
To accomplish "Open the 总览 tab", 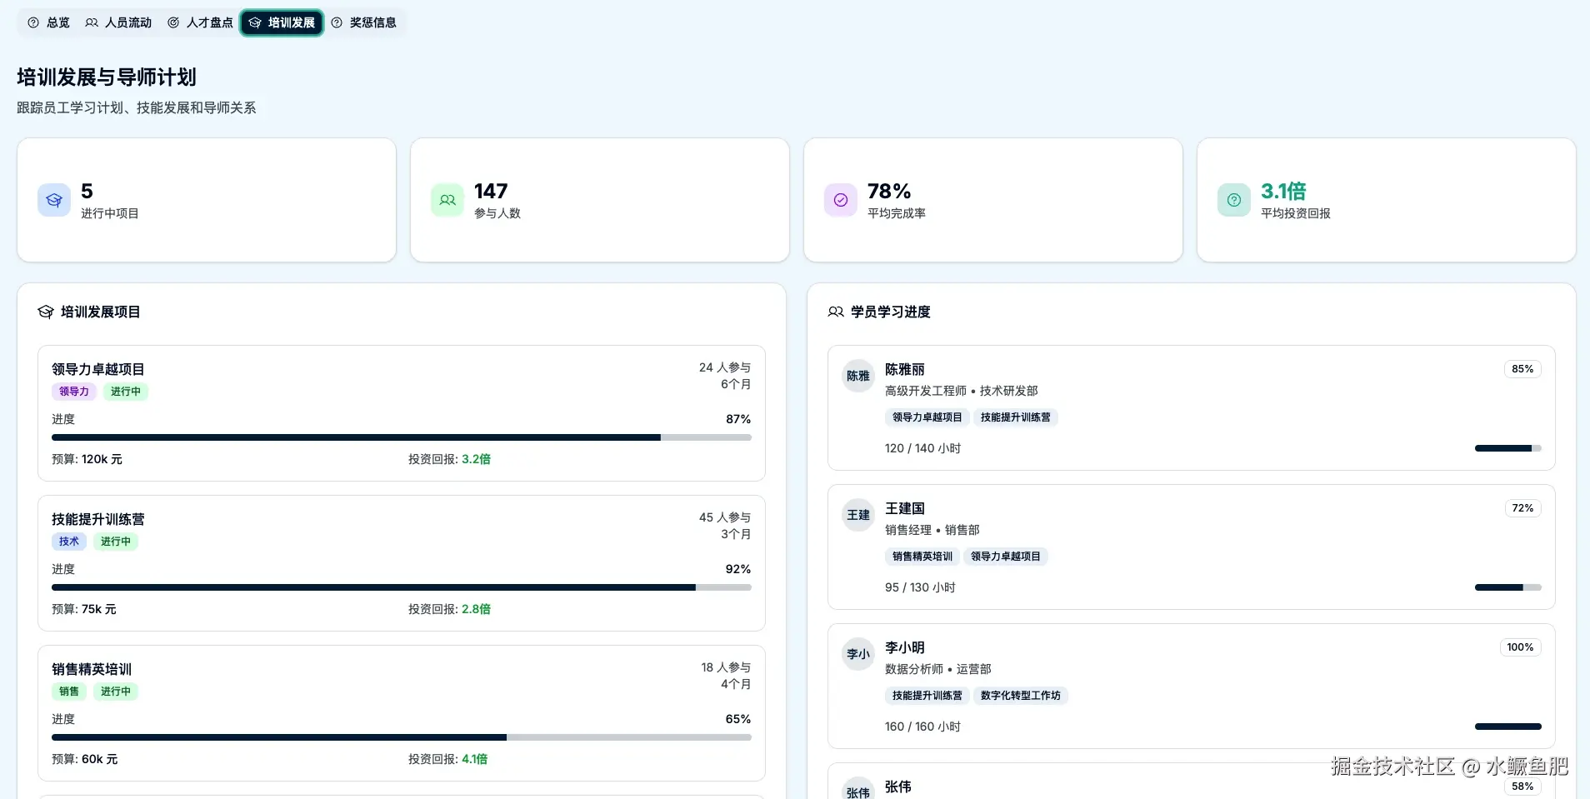I will click(x=49, y=22).
